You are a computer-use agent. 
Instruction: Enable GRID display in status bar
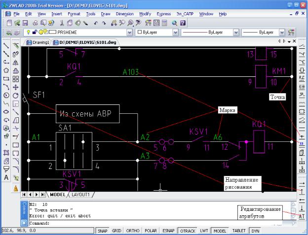coord(116,231)
